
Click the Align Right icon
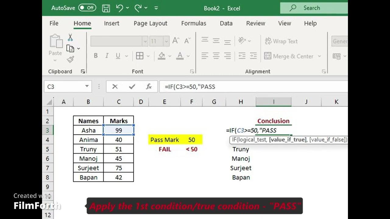[227, 56]
